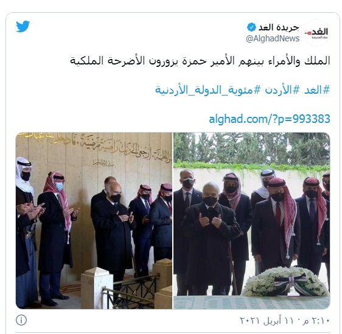The height and width of the screenshot is (334, 342).
Task: View the right photo with the flower wreath
Action: (x=252, y=220)
